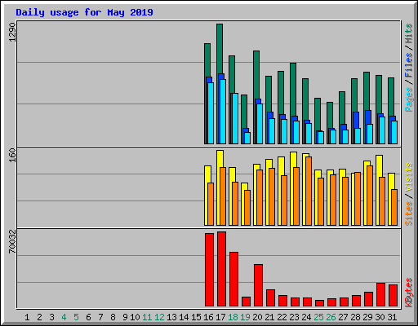The height and width of the screenshot is (326, 418).
Task: Click the tallest green Hits bar on day 17
Action: pos(220,49)
